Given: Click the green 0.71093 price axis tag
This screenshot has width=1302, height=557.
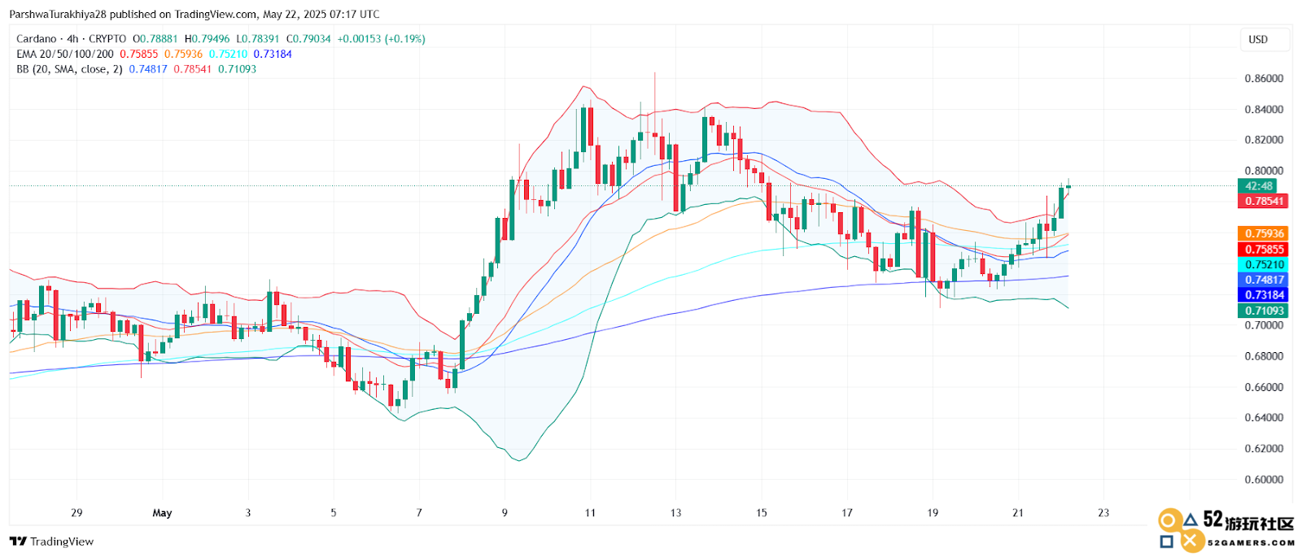Looking at the screenshot, I should click(x=1263, y=311).
